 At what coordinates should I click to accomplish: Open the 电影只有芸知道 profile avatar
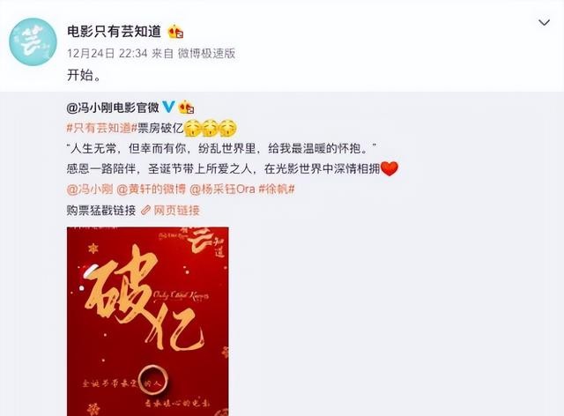(33, 42)
